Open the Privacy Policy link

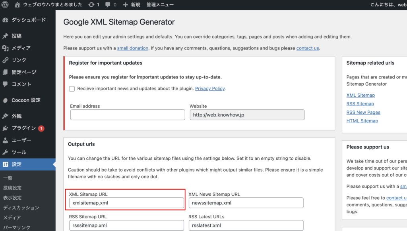210,88
